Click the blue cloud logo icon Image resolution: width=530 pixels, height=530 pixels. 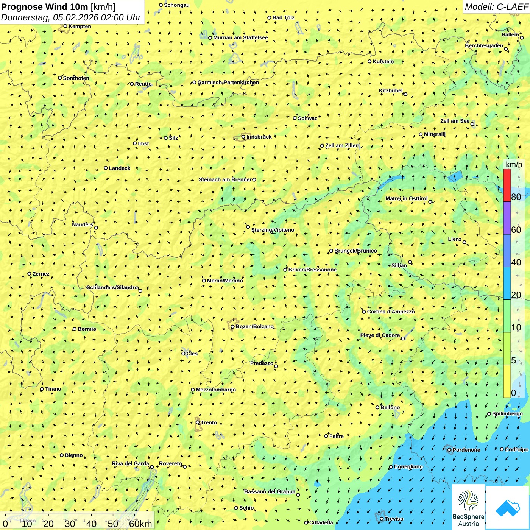pos(508,508)
